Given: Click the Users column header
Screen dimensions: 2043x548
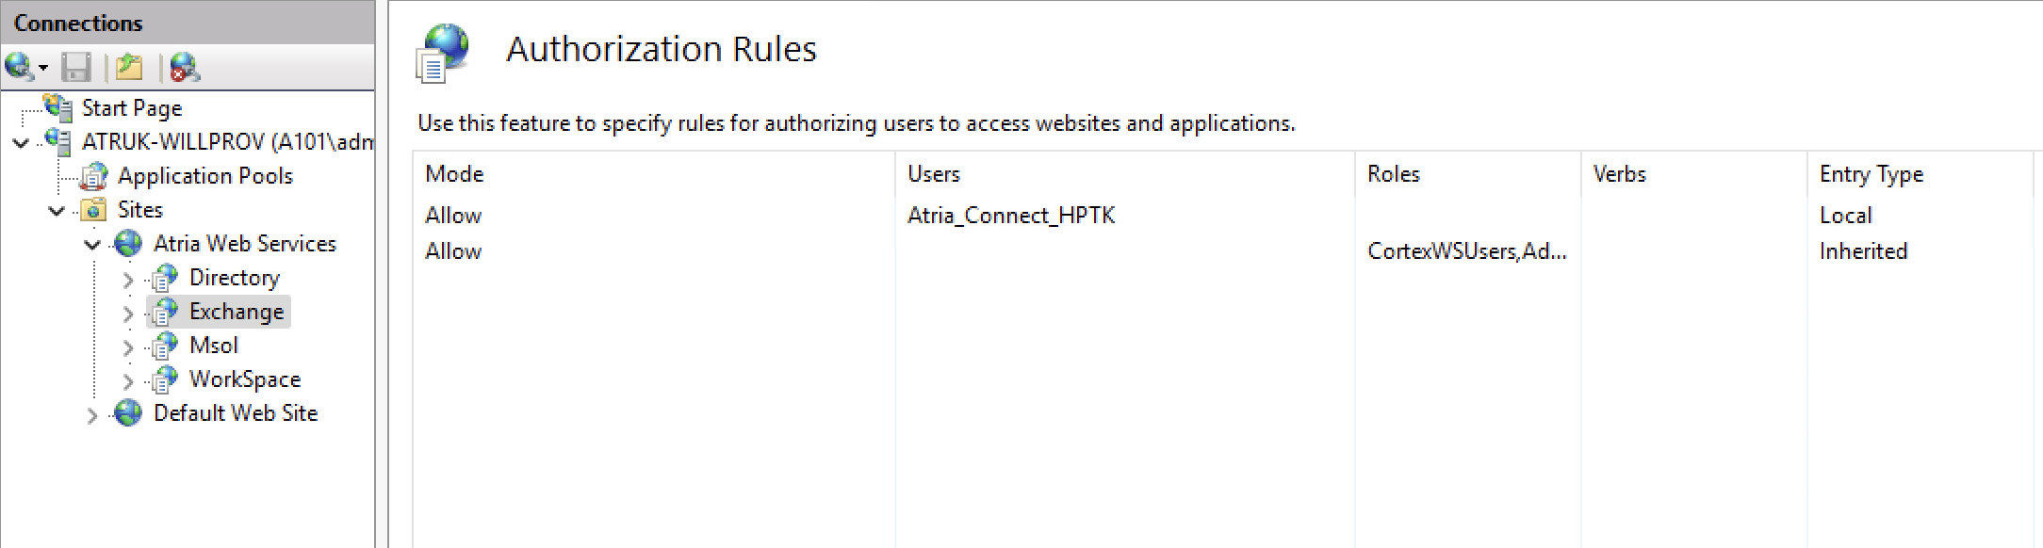Looking at the screenshot, I should (933, 174).
